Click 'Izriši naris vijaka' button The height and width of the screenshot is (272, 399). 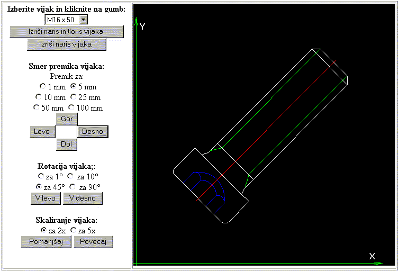(67, 44)
